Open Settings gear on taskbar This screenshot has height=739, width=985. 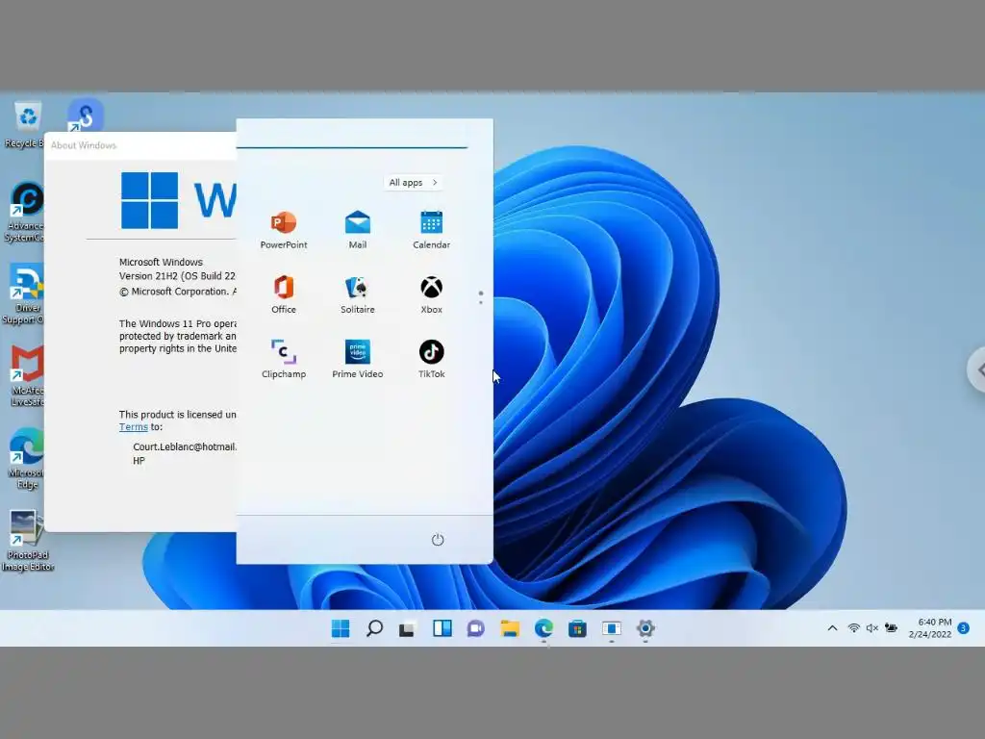click(x=645, y=628)
